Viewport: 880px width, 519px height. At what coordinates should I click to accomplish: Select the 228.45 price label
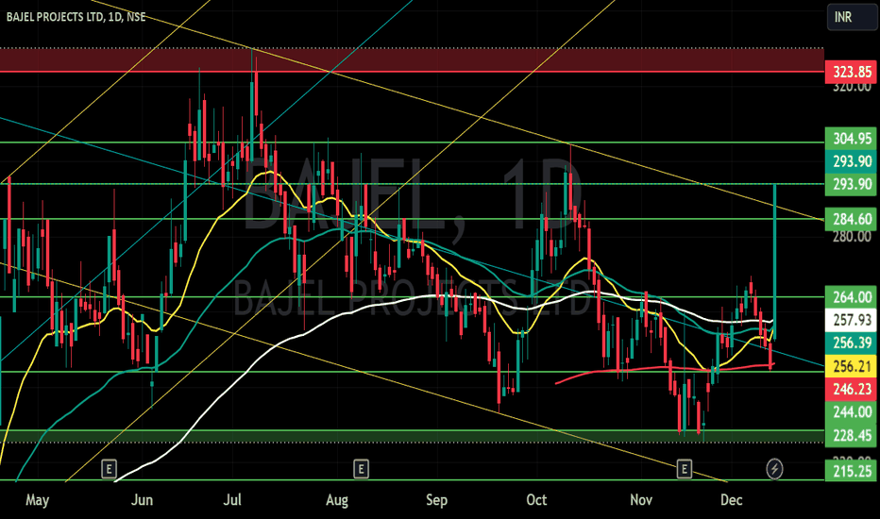tap(851, 435)
